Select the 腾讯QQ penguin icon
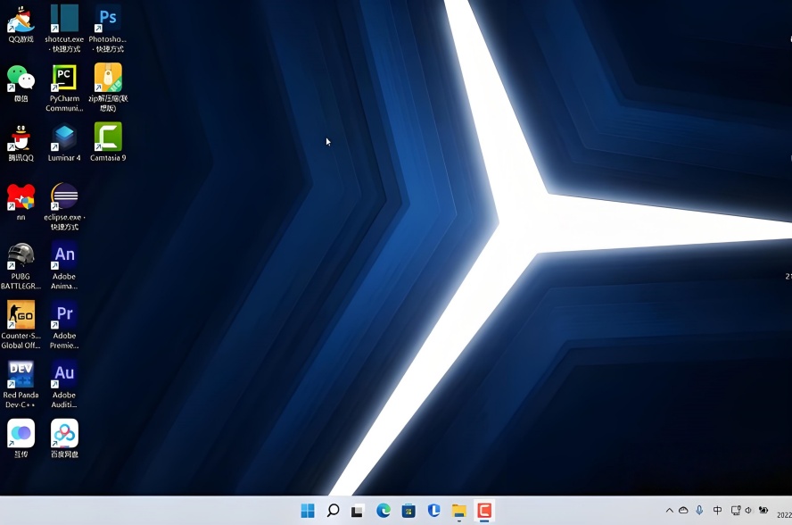This screenshot has width=792, height=525. click(x=21, y=137)
